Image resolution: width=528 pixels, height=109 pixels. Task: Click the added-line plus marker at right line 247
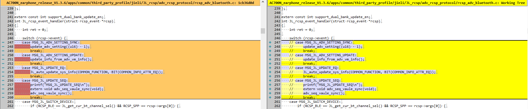pyautogui.click(x=270, y=42)
